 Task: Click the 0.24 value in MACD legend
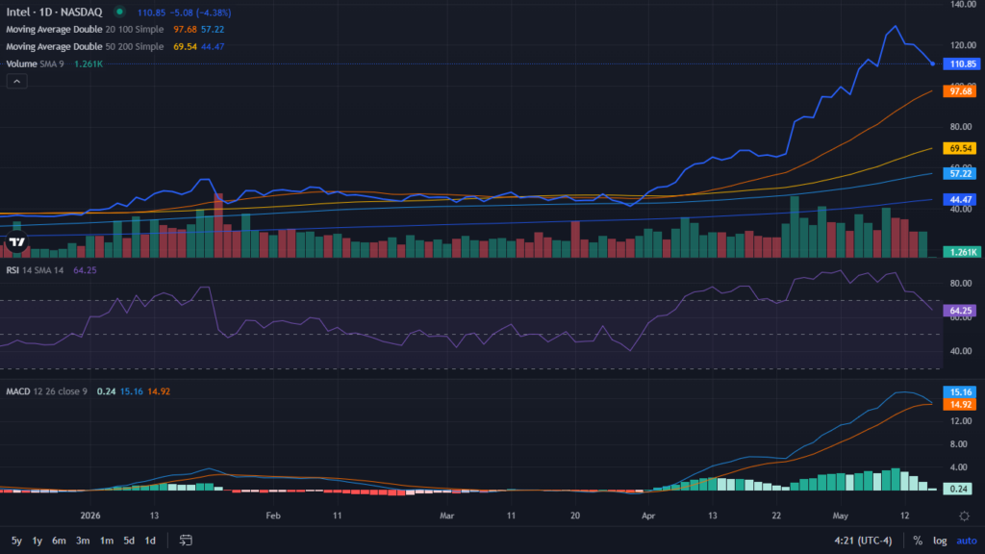106,391
